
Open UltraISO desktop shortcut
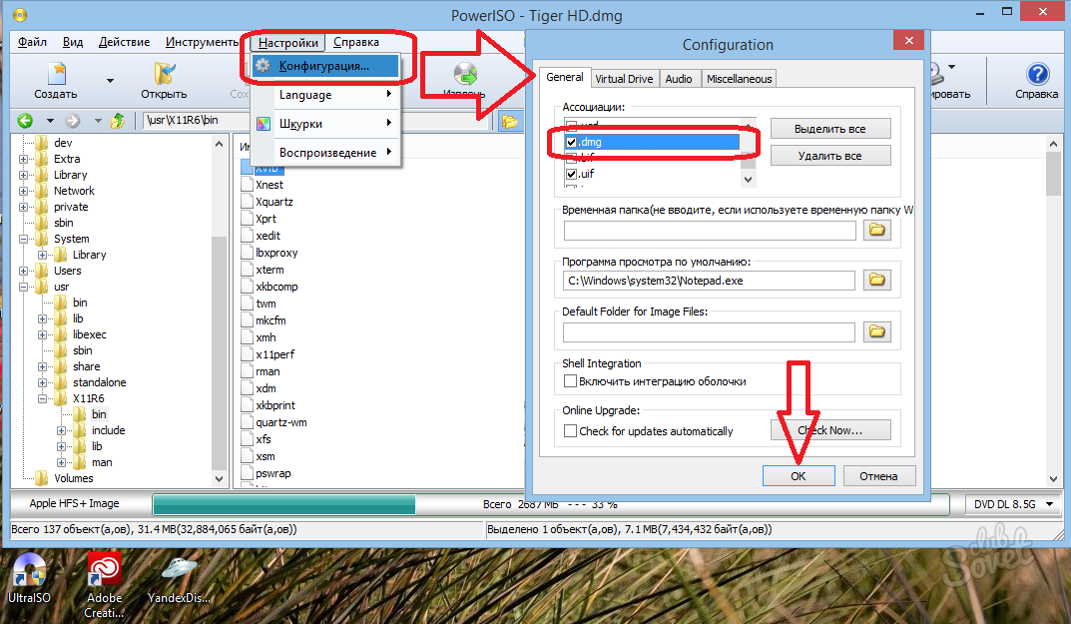(29, 570)
